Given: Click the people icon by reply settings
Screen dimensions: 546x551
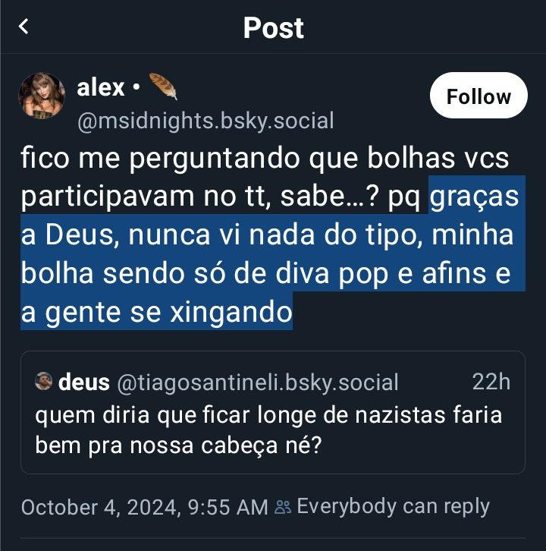Looking at the screenshot, I should [x=283, y=507].
